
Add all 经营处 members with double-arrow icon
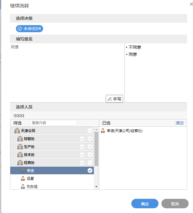pos(82,163)
